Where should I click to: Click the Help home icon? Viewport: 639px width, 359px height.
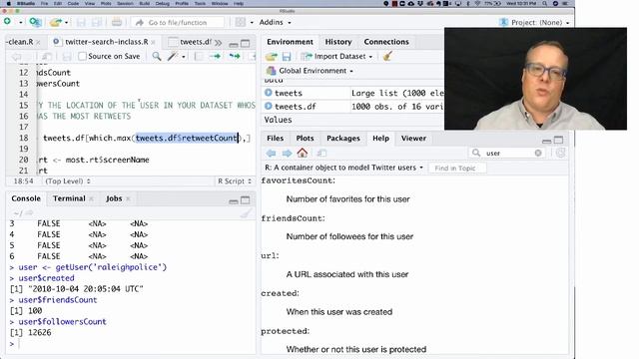pos(302,153)
